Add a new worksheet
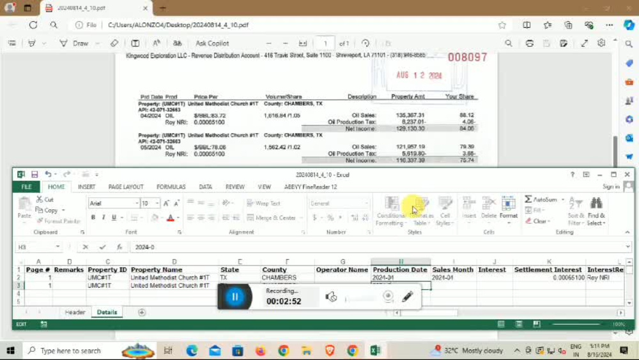639x360 pixels. [141, 312]
